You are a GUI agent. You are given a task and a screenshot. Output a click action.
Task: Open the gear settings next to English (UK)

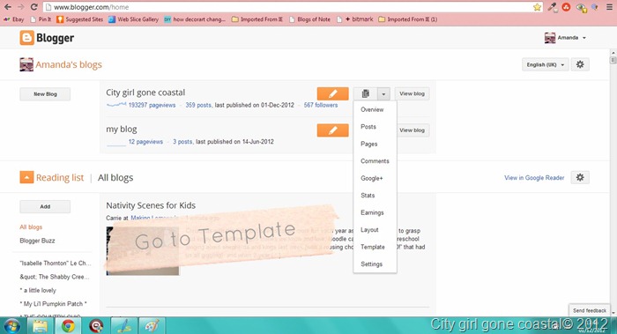(580, 64)
